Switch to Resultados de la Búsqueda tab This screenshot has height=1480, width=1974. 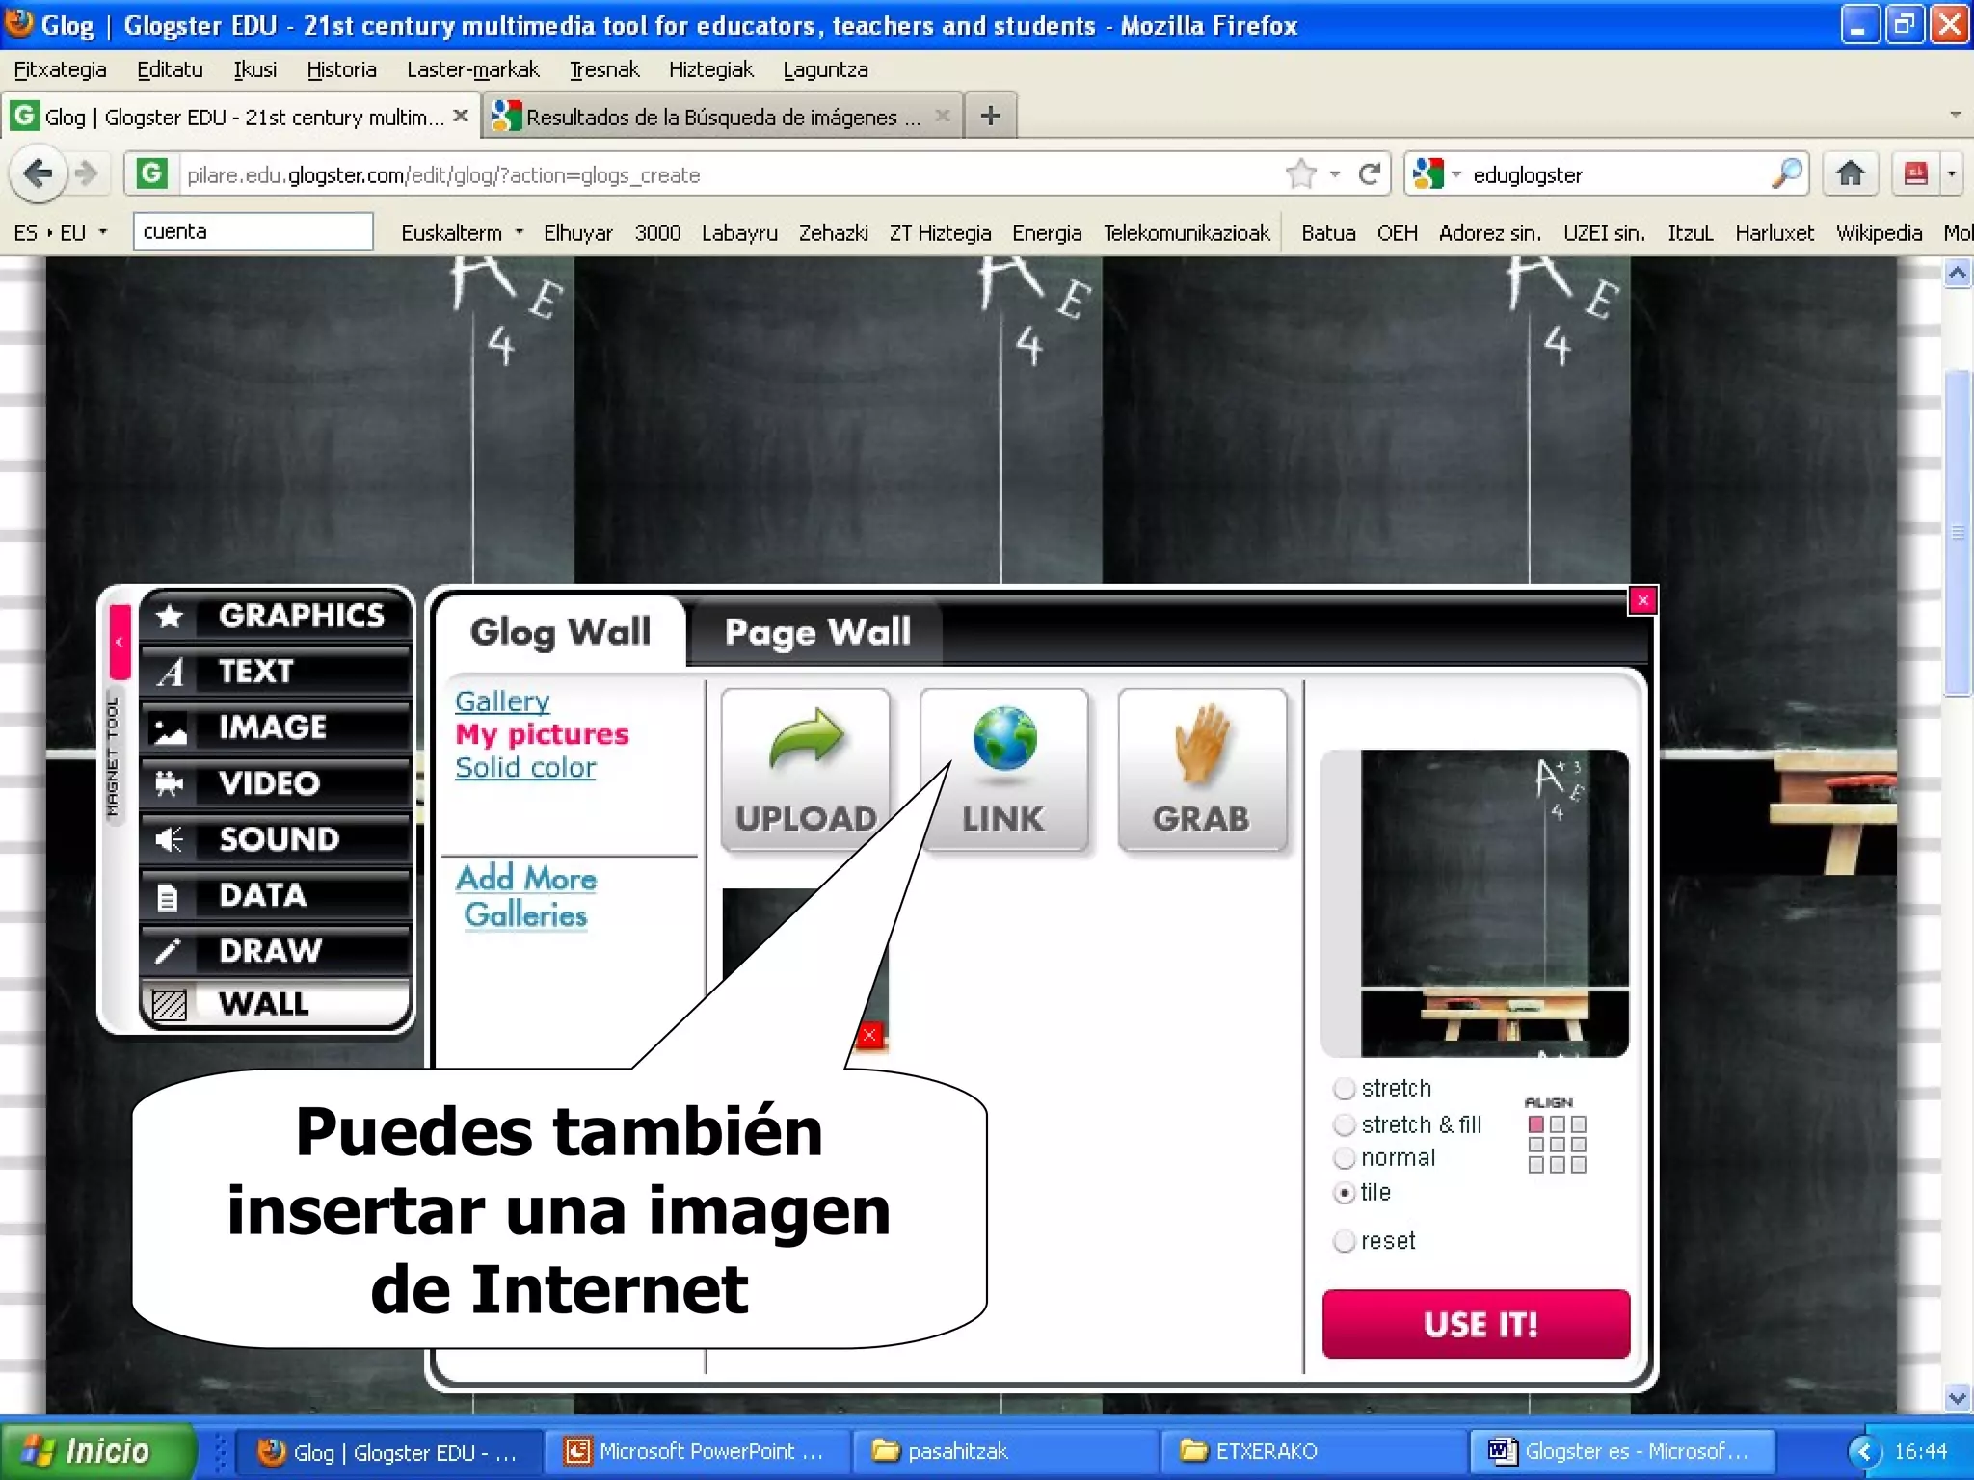click(x=723, y=117)
